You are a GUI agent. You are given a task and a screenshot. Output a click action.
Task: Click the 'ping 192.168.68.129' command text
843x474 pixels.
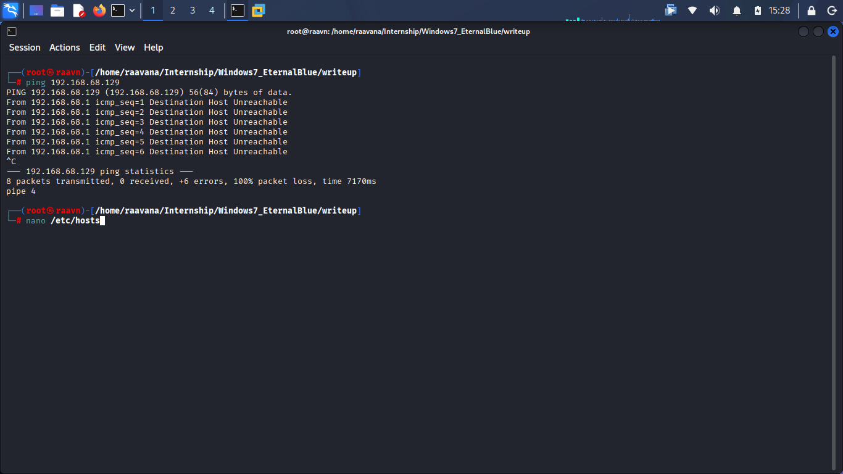point(73,82)
